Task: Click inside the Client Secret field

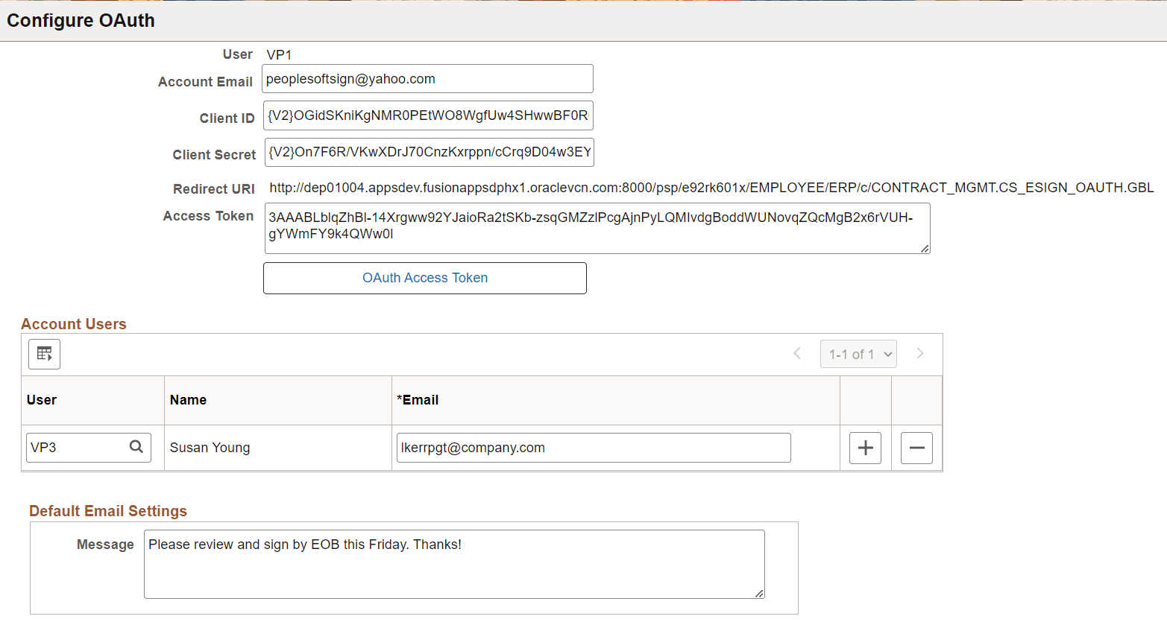Action: 427,152
